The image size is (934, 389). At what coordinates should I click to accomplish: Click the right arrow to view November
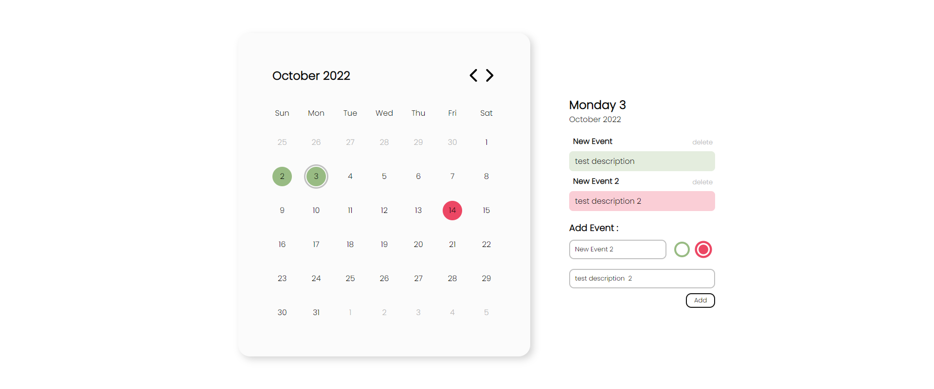489,75
